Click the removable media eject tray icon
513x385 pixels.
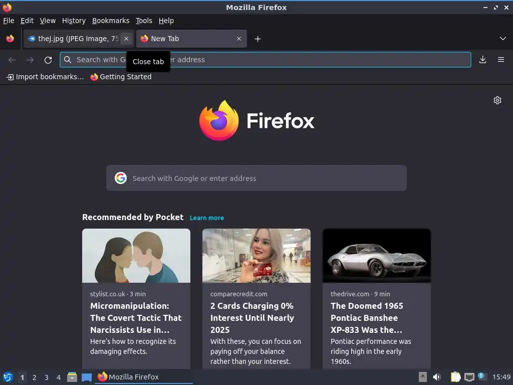(423, 377)
